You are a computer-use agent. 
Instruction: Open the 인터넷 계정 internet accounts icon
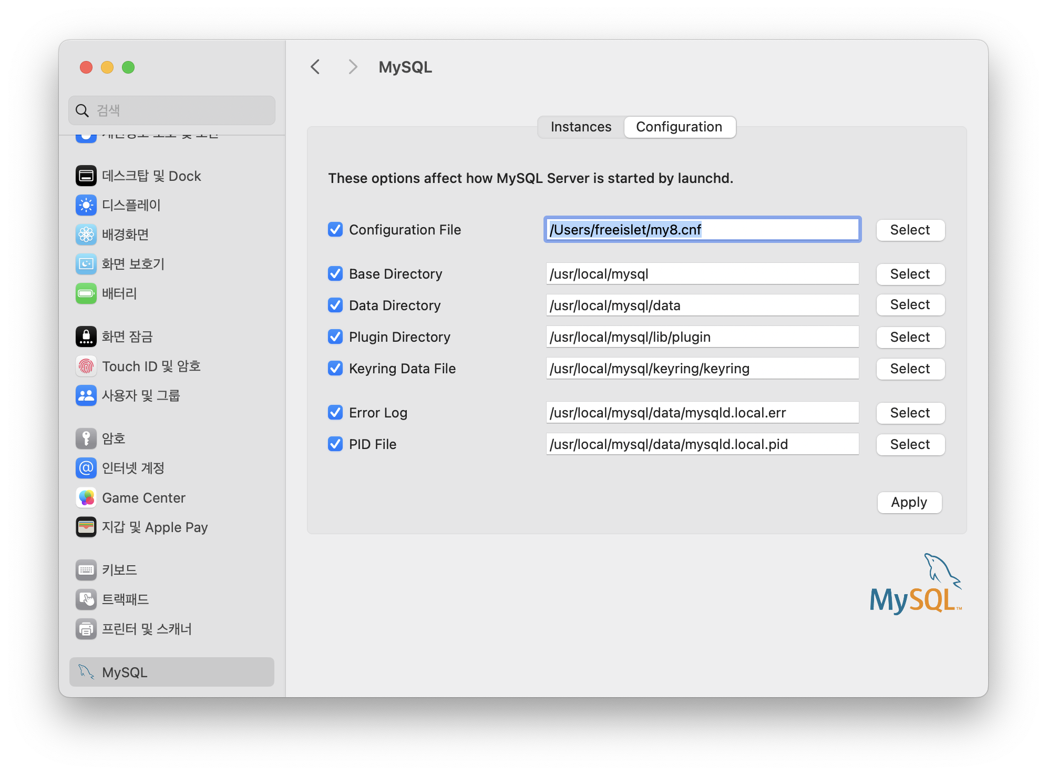pyautogui.click(x=86, y=468)
